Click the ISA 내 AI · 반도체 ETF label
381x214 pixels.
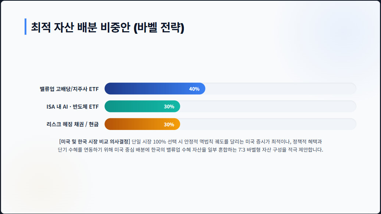73,106
